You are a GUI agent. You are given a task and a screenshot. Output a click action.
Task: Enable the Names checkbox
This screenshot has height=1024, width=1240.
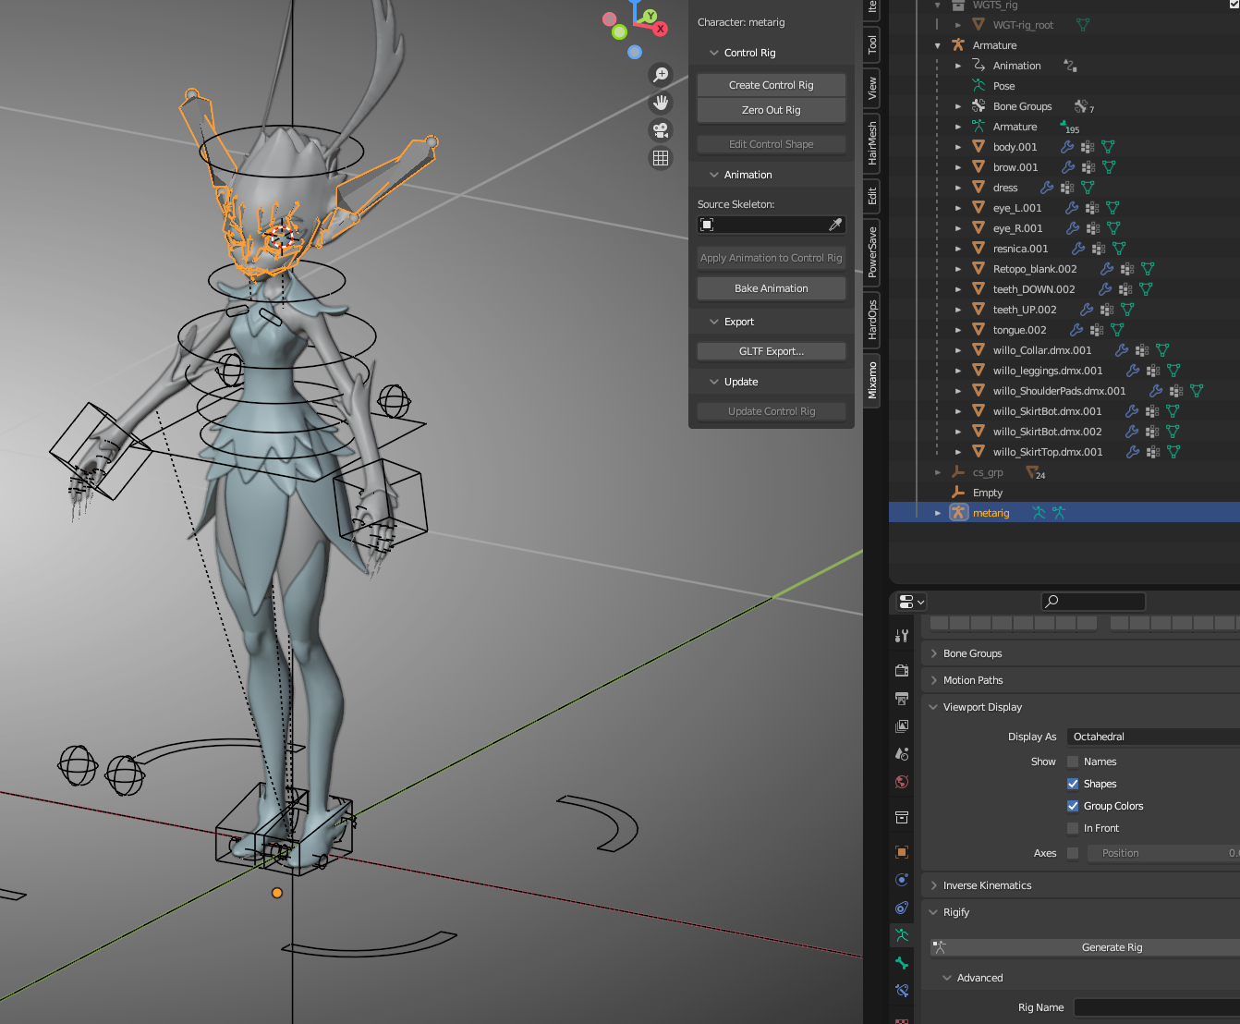[1073, 762]
